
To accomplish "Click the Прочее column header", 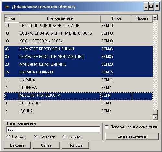I will [142, 18].
